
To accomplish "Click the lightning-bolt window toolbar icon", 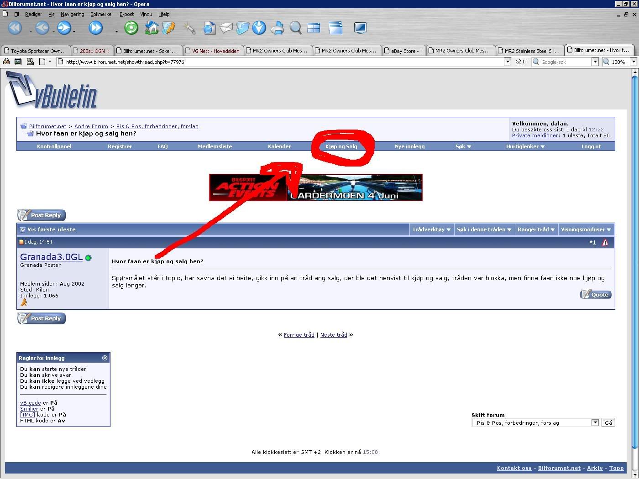I will [168, 28].
